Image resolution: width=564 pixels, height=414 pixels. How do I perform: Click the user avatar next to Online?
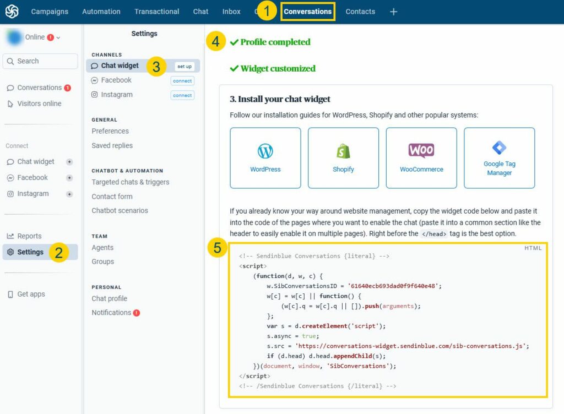pos(14,37)
